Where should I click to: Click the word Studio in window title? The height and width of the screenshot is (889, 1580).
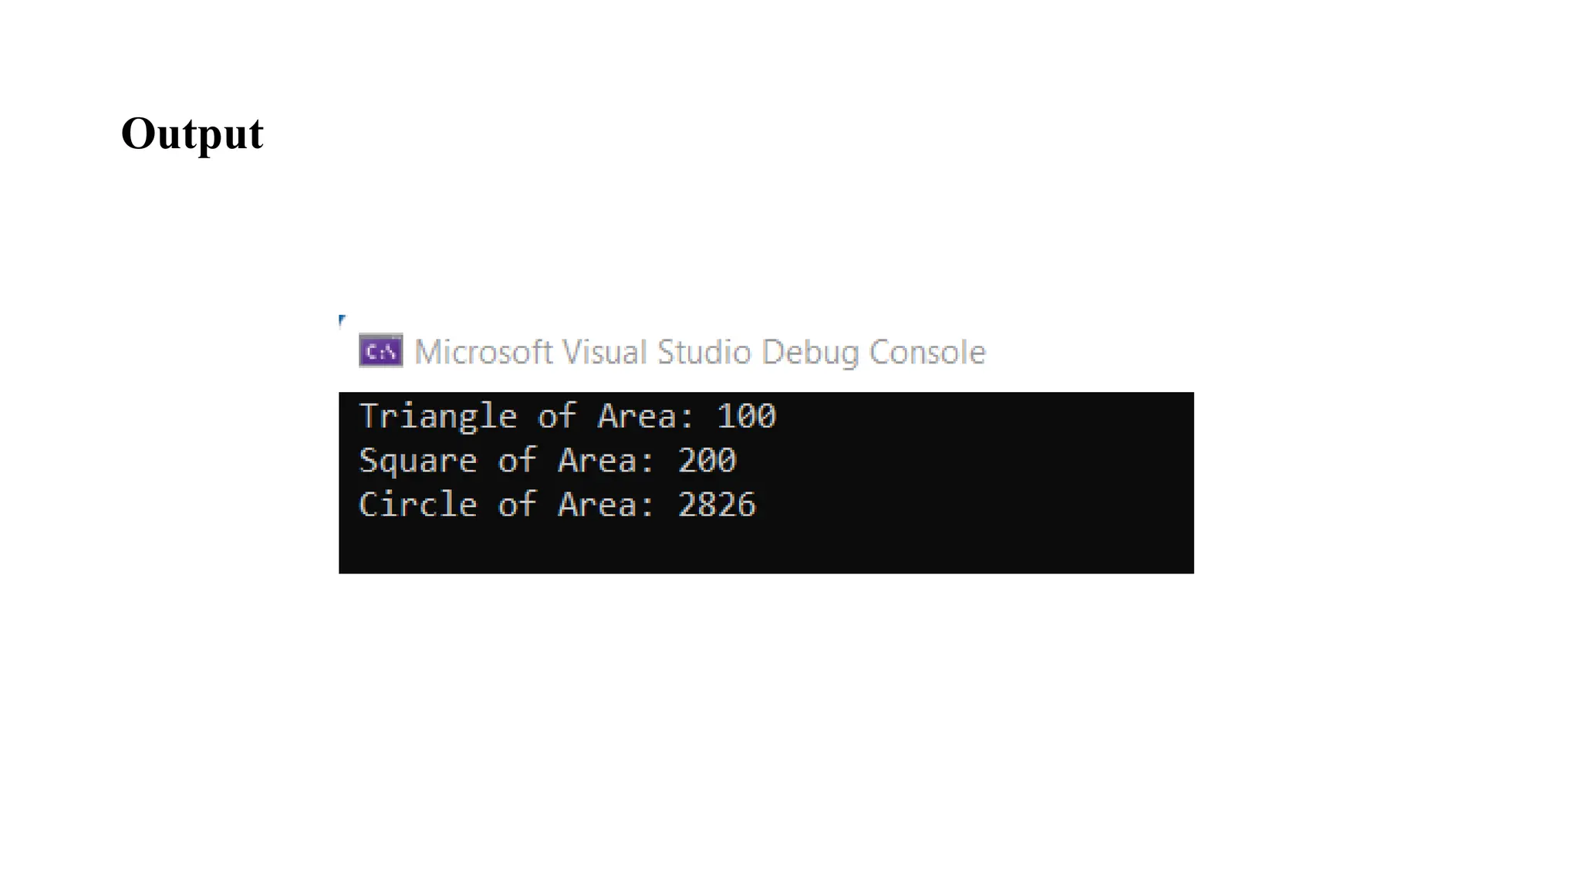click(x=704, y=353)
